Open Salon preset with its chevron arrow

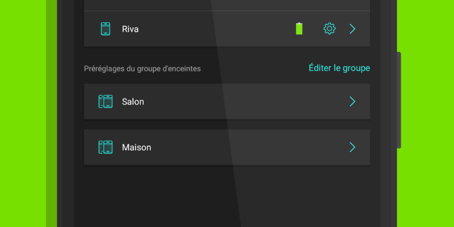click(x=352, y=102)
